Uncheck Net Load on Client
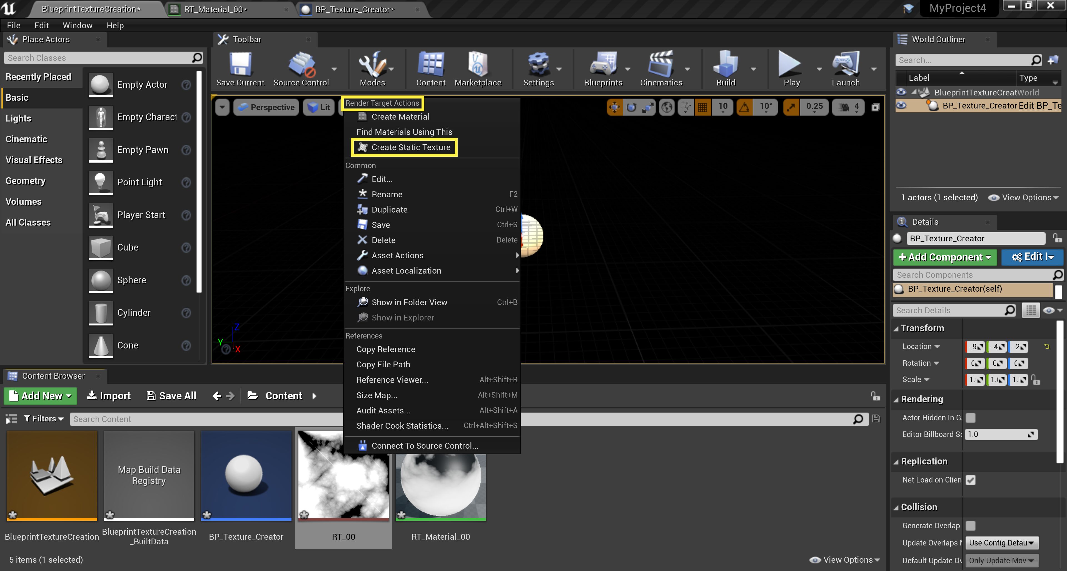 click(x=971, y=480)
